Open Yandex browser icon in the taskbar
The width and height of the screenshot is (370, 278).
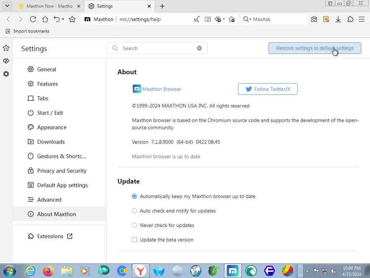pyautogui.click(x=141, y=271)
